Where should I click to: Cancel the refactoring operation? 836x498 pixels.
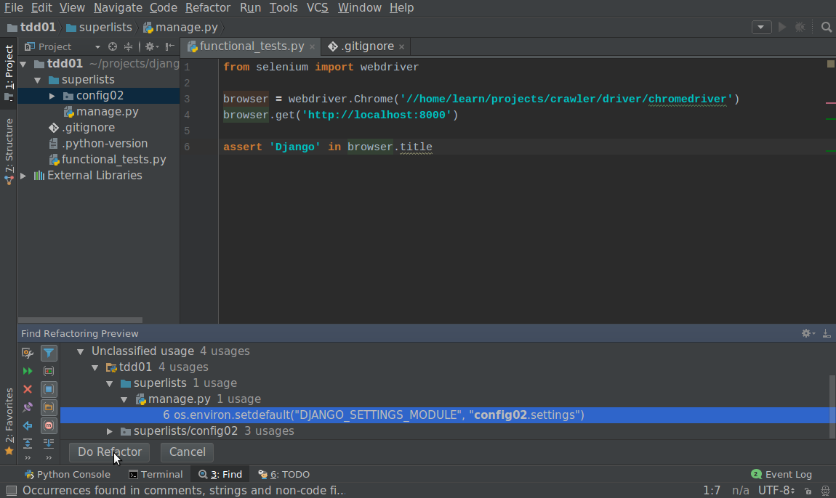click(x=187, y=452)
